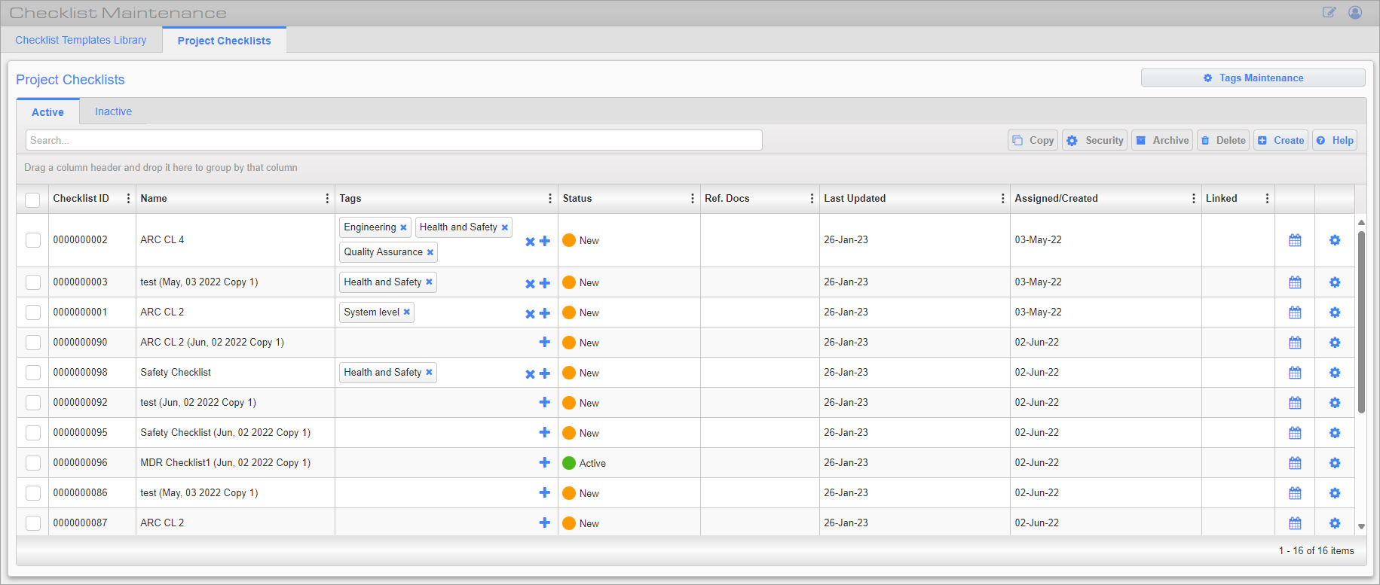Viewport: 1380px width, 585px height.
Task: Open Assigned/Created column menu
Action: [x=1194, y=199]
